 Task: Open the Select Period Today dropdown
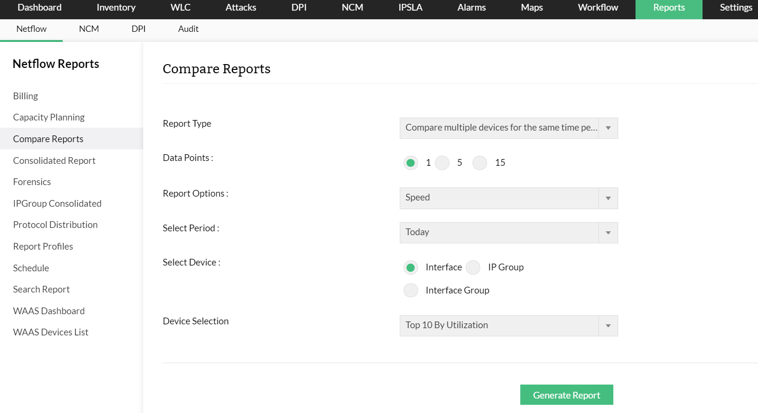coord(509,233)
